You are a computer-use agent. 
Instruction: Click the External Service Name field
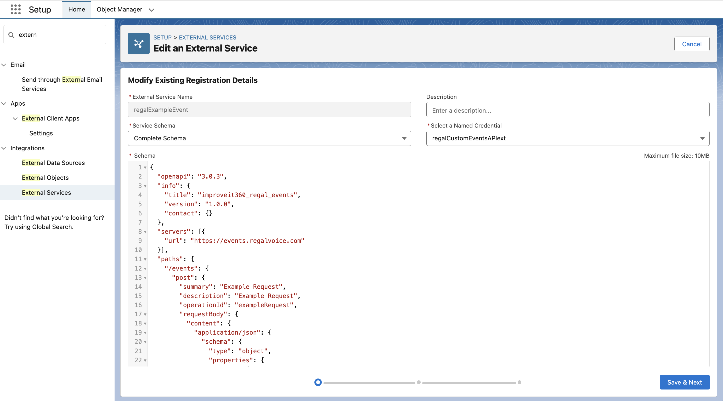pos(269,110)
